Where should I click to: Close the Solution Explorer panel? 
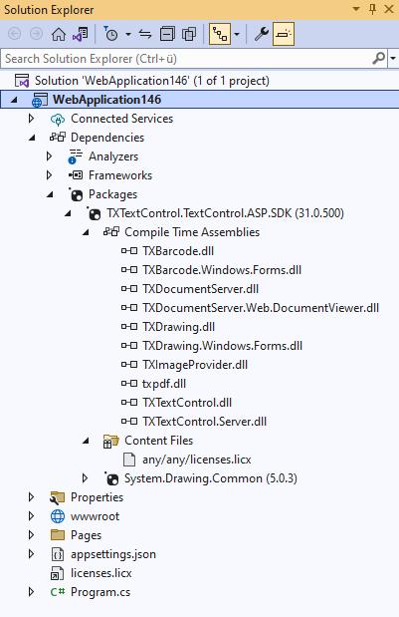389,9
